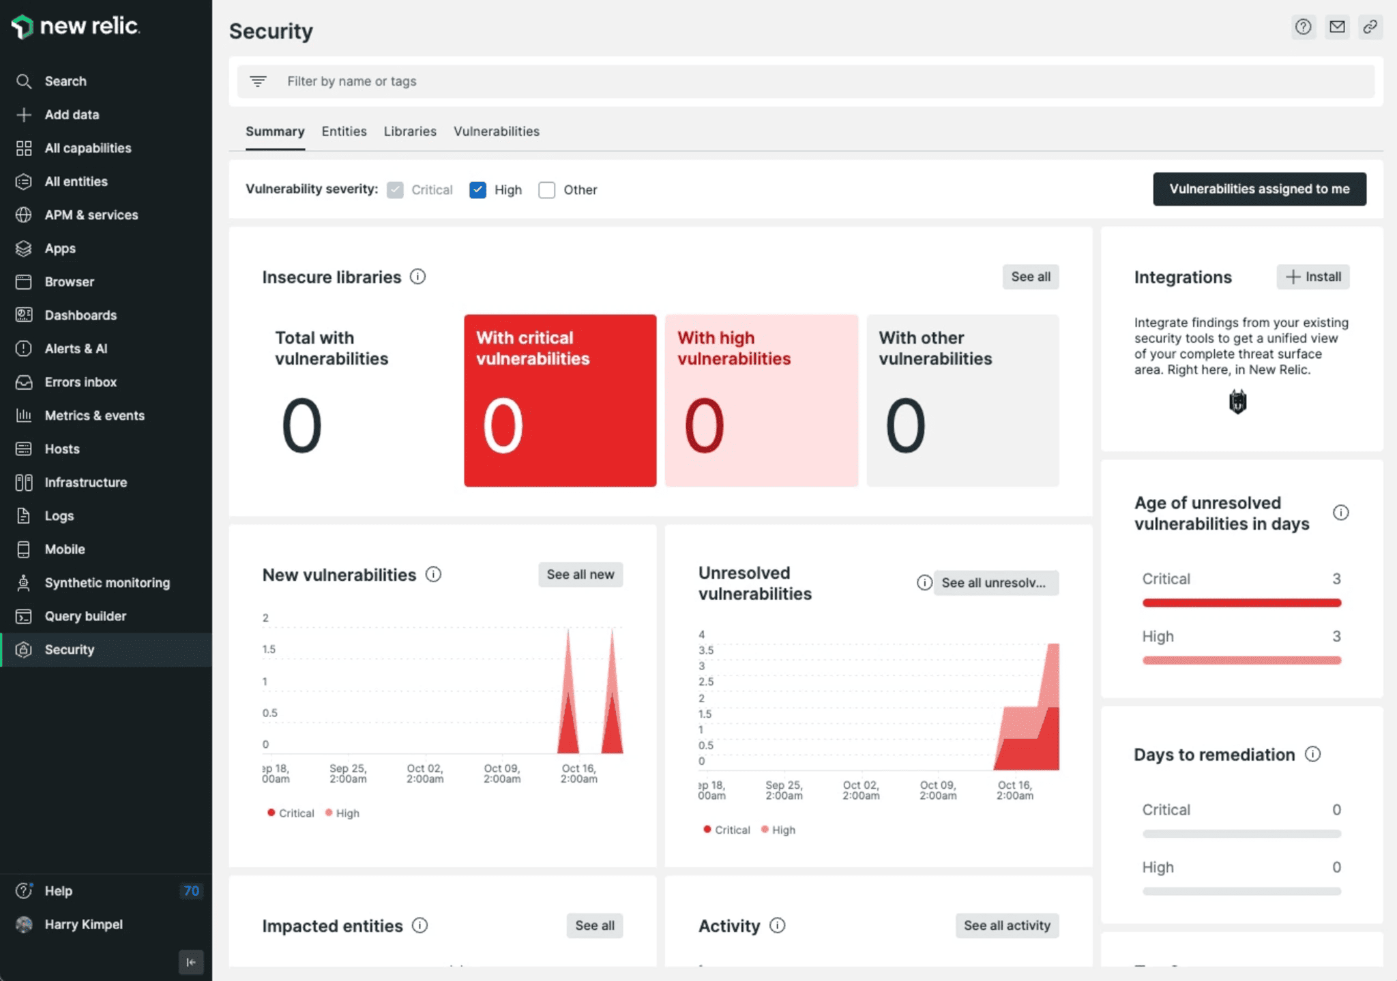Go to Infrastructure
The height and width of the screenshot is (981, 1397).
pyautogui.click(x=85, y=482)
